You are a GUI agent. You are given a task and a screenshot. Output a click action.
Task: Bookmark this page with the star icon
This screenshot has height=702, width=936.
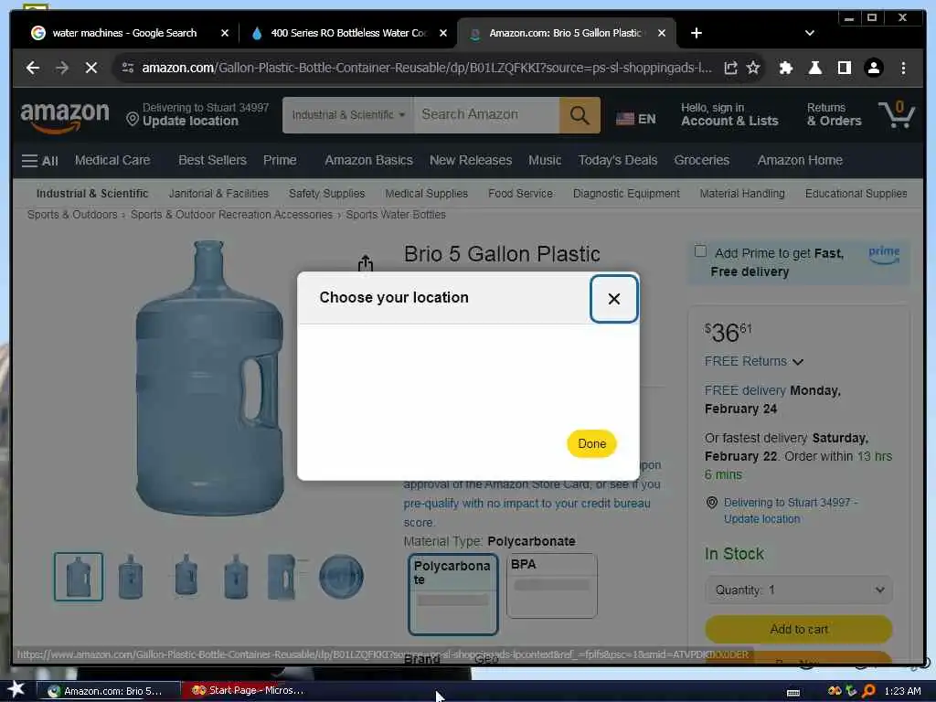click(753, 68)
